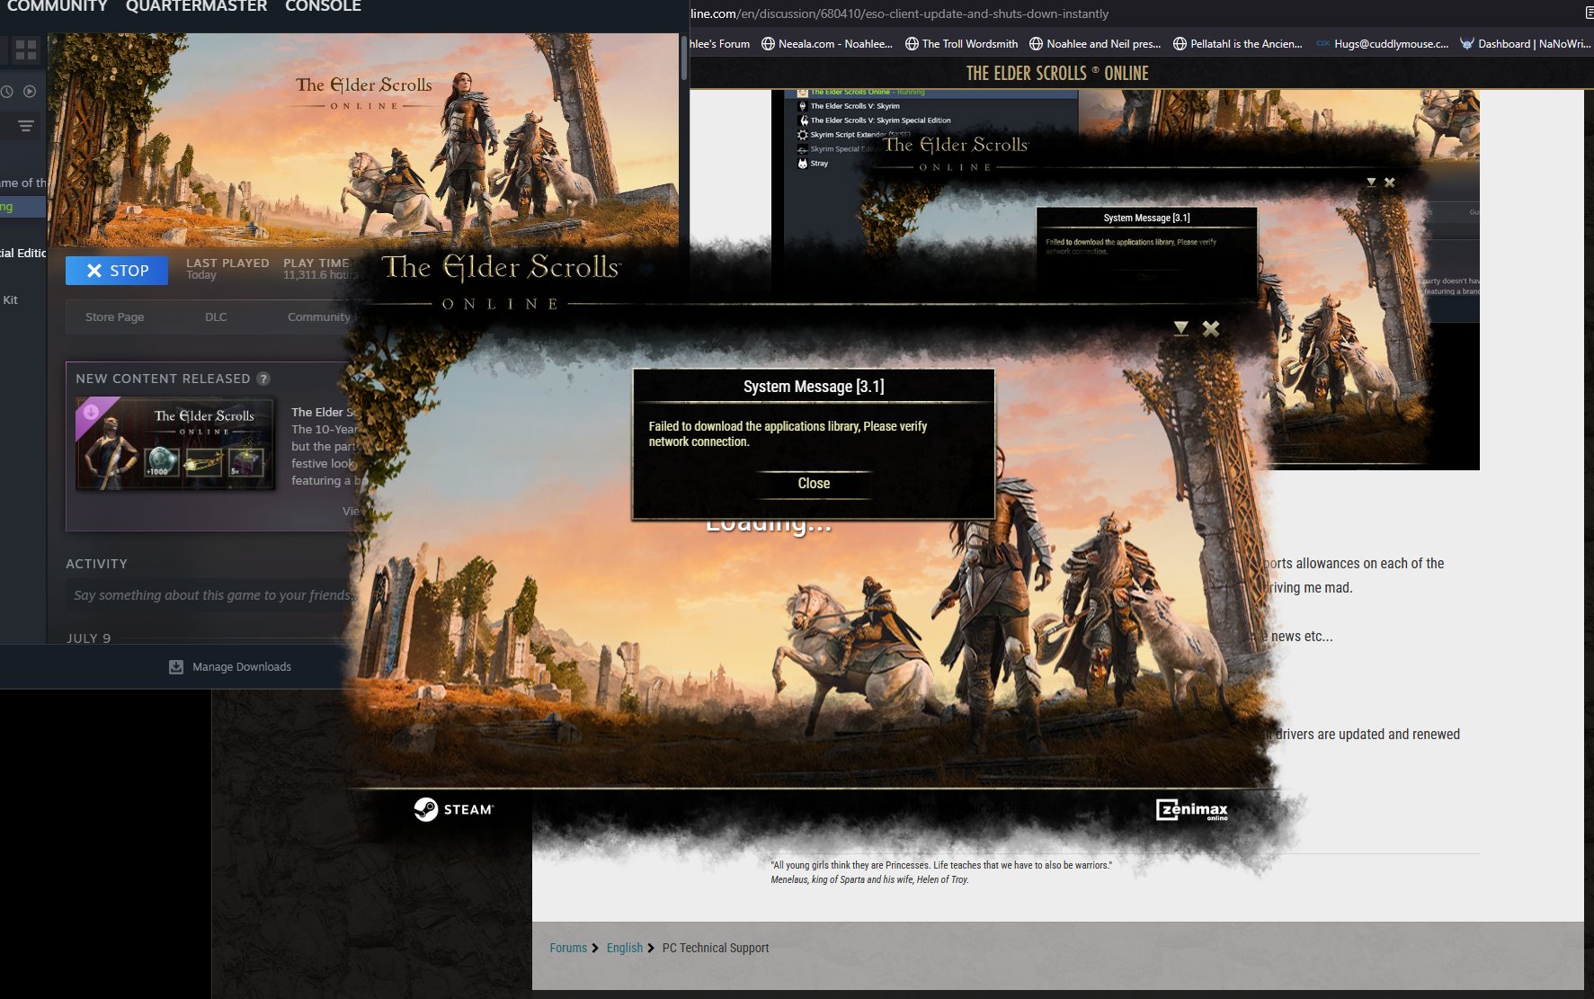Click the ACTIVITY section heading
The width and height of the screenshot is (1594, 999).
coord(96,564)
